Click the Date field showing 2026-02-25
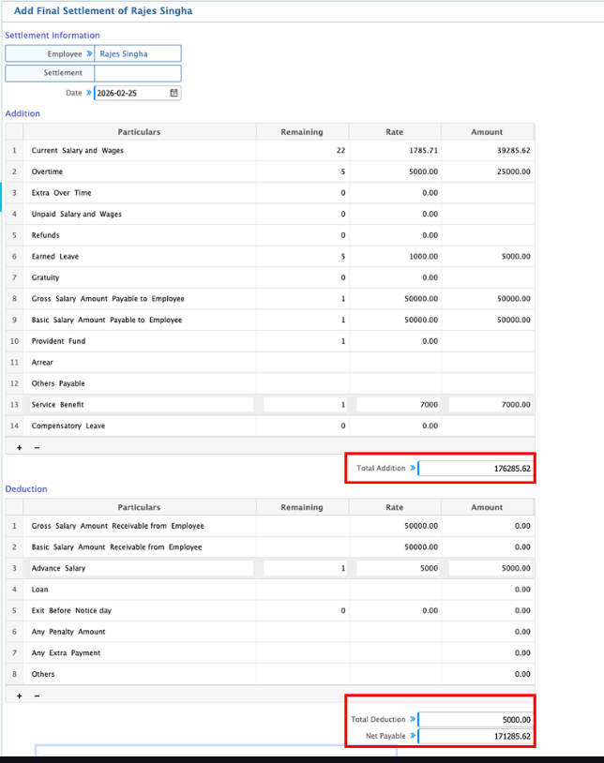 tap(131, 93)
